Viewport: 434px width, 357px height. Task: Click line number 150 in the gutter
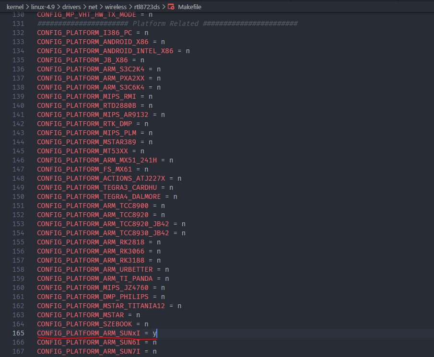(18, 196)
